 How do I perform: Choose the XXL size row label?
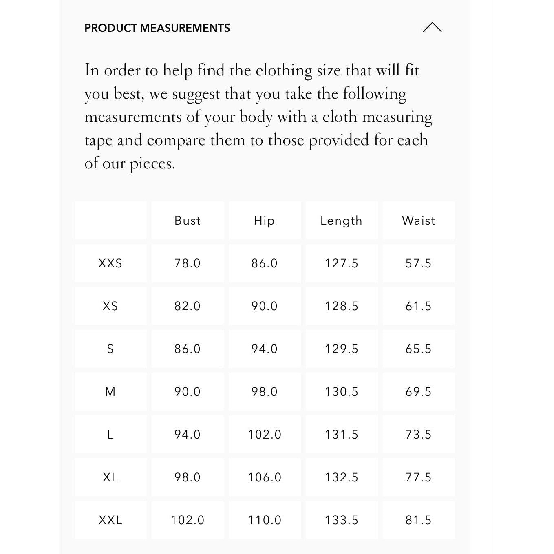110,520
